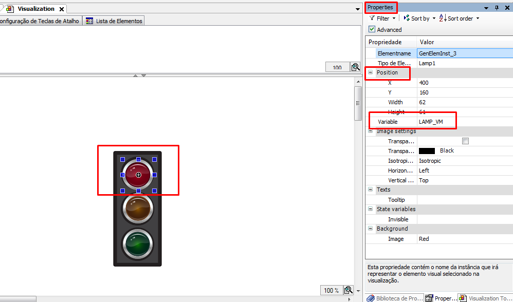Click the Filter funnel icon

(372, 18)
